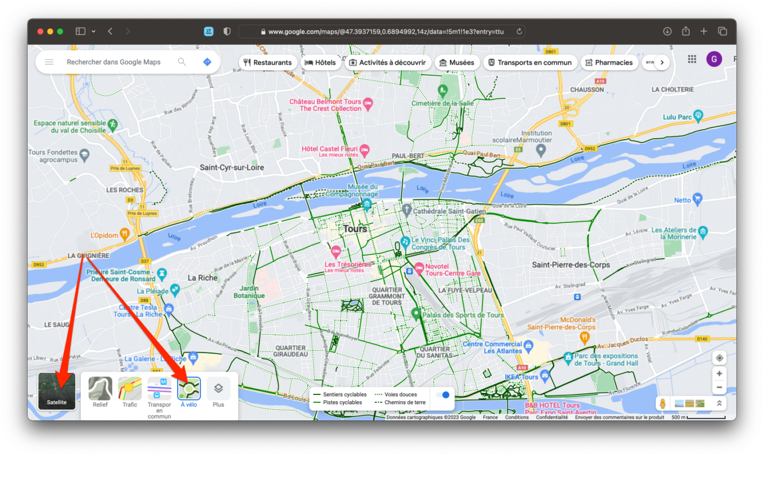Show Safari downloads

coord(667,31)
